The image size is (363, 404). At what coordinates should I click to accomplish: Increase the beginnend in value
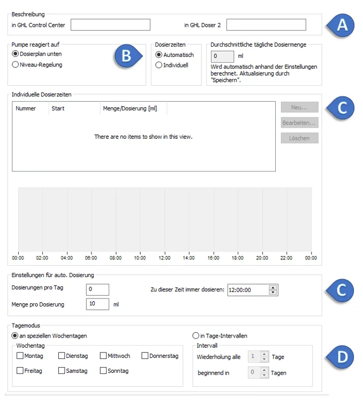coord(264,370)
